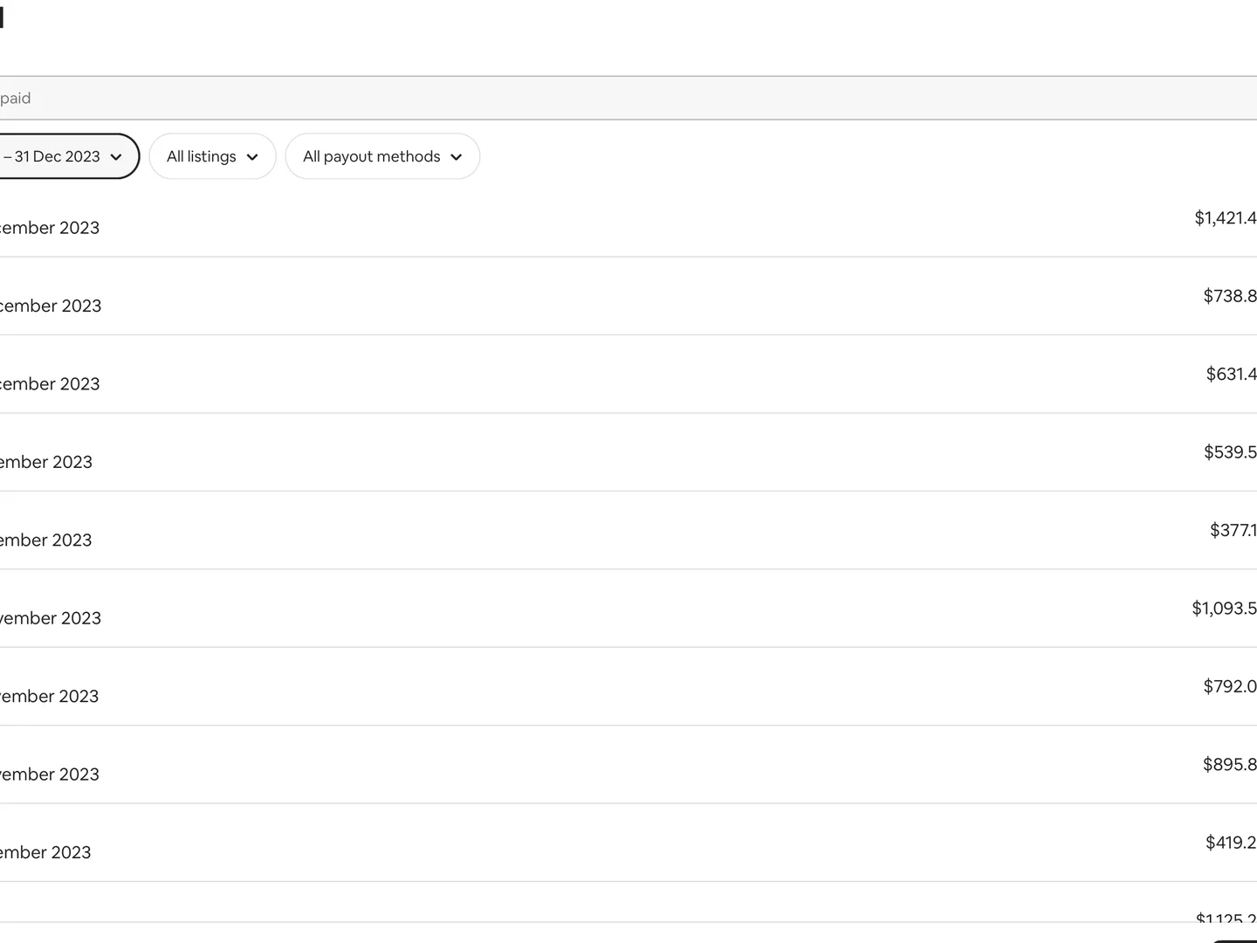Click the date label in the $419.2 row
This screenshot has width=1257, height=943.
45,852
